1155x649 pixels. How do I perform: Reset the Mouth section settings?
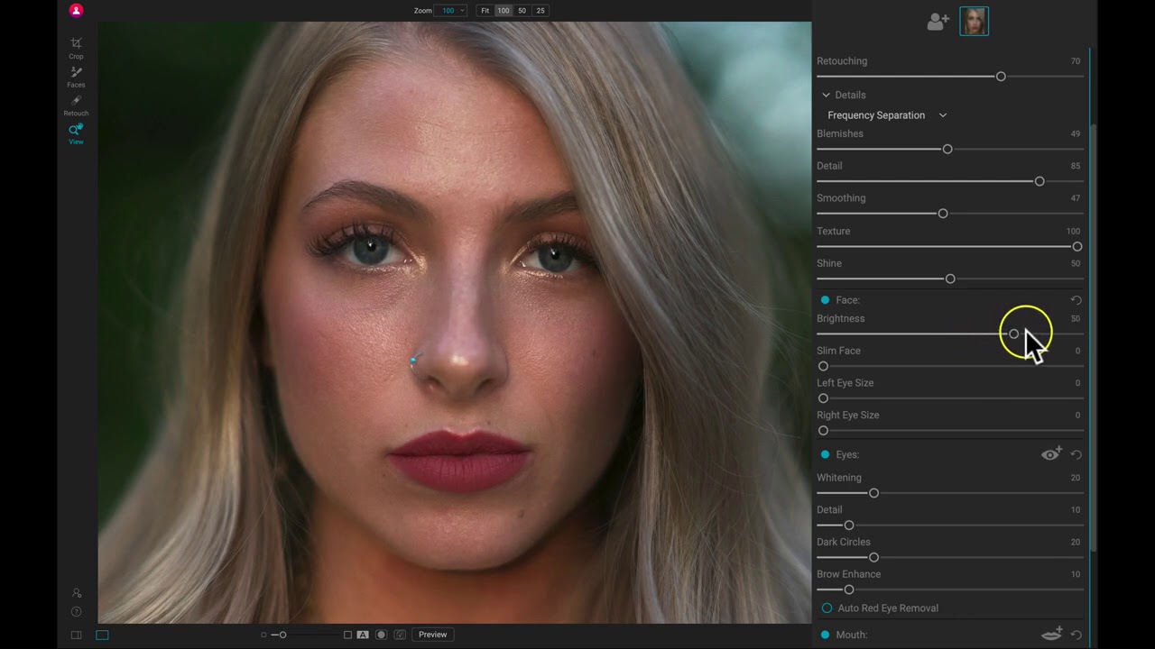tap(1076, 635)
